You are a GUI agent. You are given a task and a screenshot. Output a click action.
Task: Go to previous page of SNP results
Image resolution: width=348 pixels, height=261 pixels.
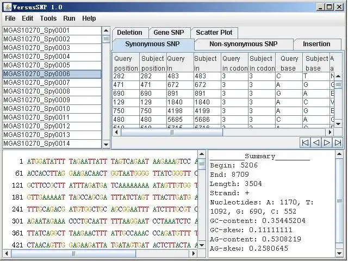[x=316, y=142]
